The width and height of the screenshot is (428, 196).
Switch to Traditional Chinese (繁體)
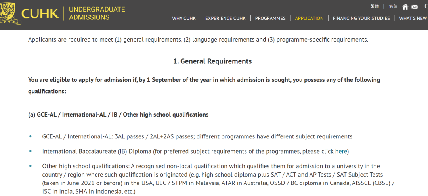tap(375, 7)
